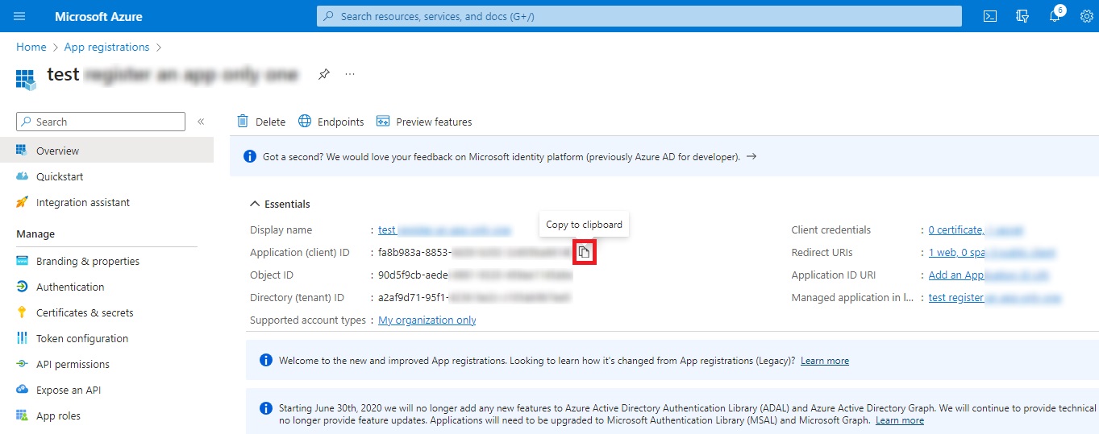Select the Application (client) ID value
Image resolution: width=1099 pixels, height=434 pixels.
475,252
